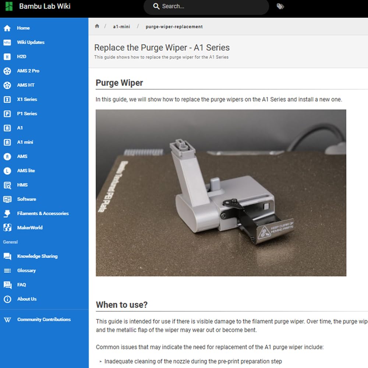Click the HMS search icon
The height and width of the screenshot is (368, 368).
pyautogui.click(x=7, y=185)
